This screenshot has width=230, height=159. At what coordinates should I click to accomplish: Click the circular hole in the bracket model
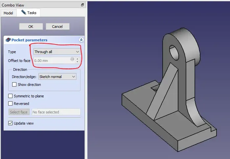coord(174,53)
